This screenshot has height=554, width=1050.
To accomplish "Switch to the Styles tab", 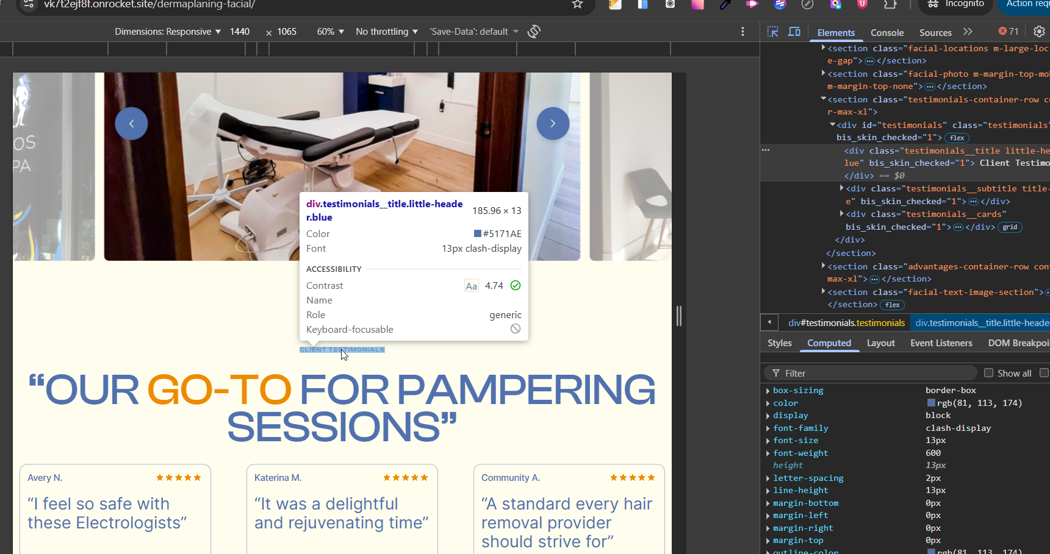I will point(779,343).
